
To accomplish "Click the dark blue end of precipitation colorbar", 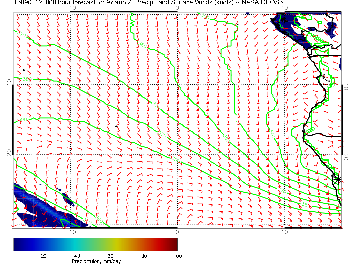I will (16, 244).
